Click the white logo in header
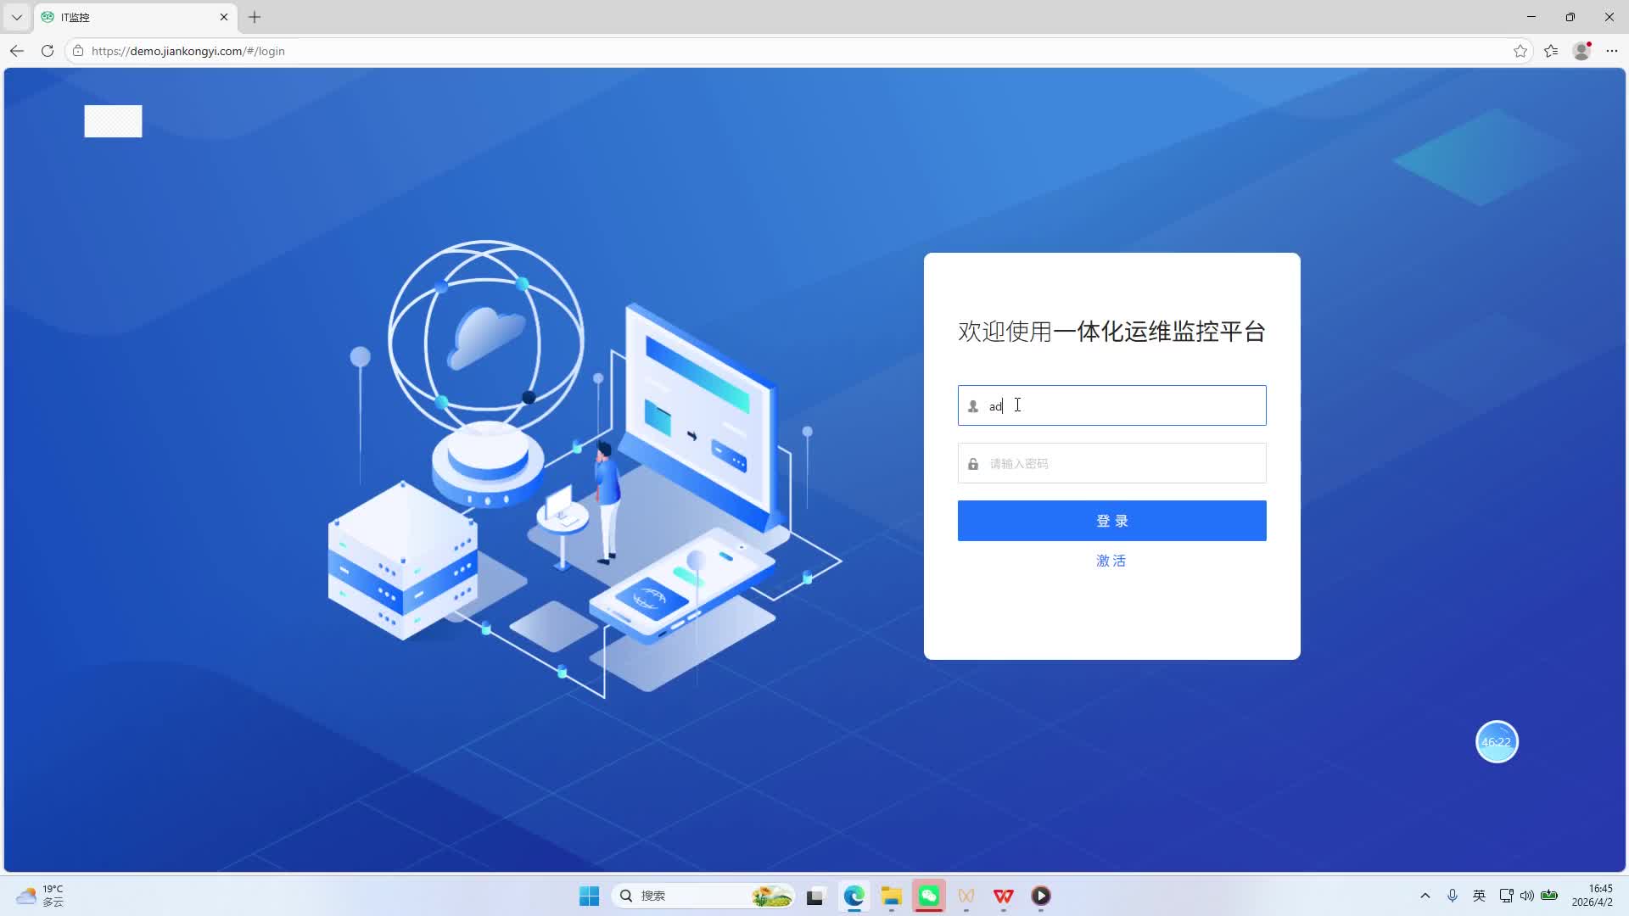 point(113,121)
